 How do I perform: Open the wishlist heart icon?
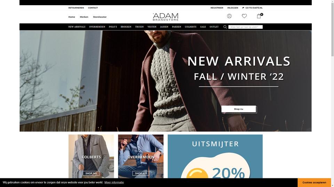point(244,16)
